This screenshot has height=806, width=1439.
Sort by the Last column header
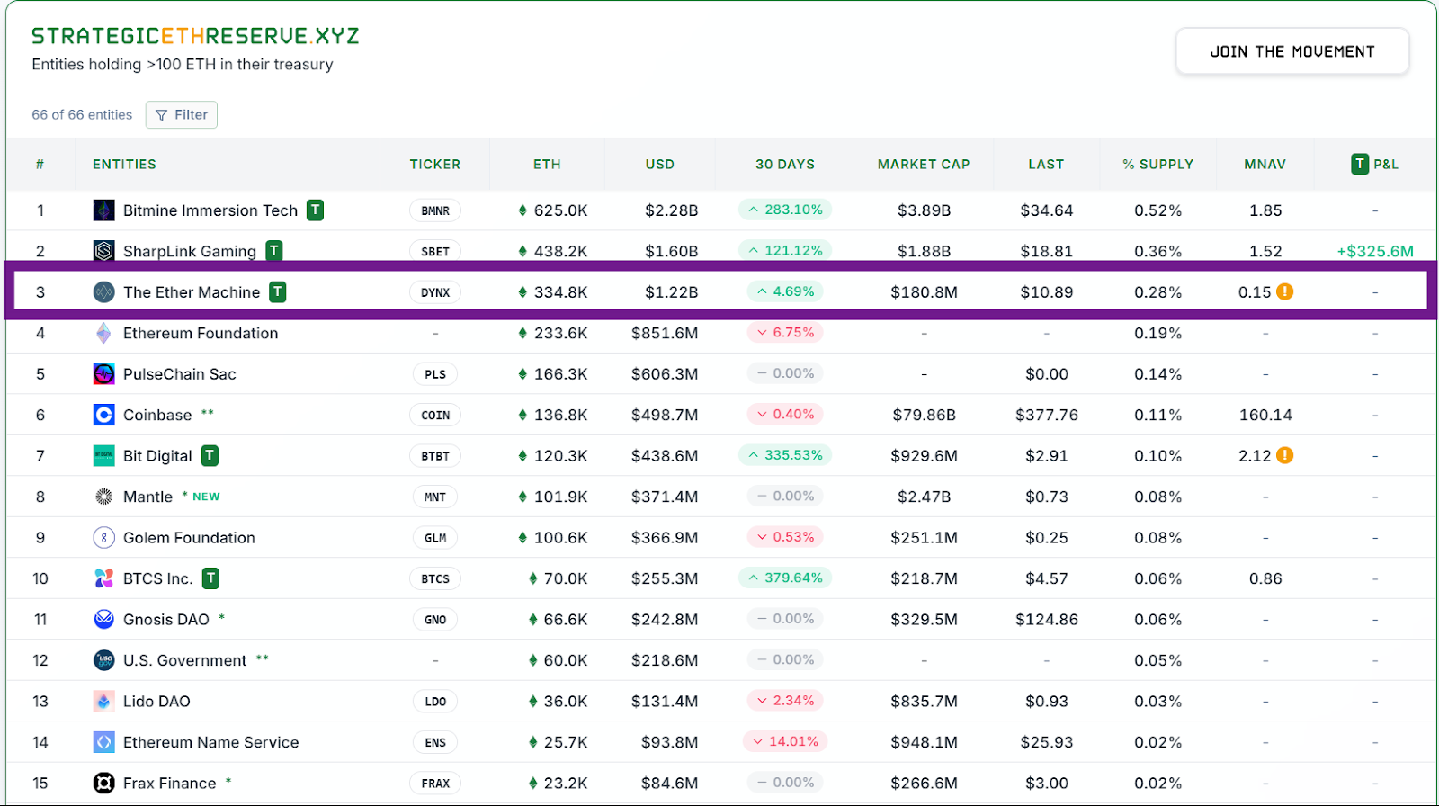[1046, 164]
